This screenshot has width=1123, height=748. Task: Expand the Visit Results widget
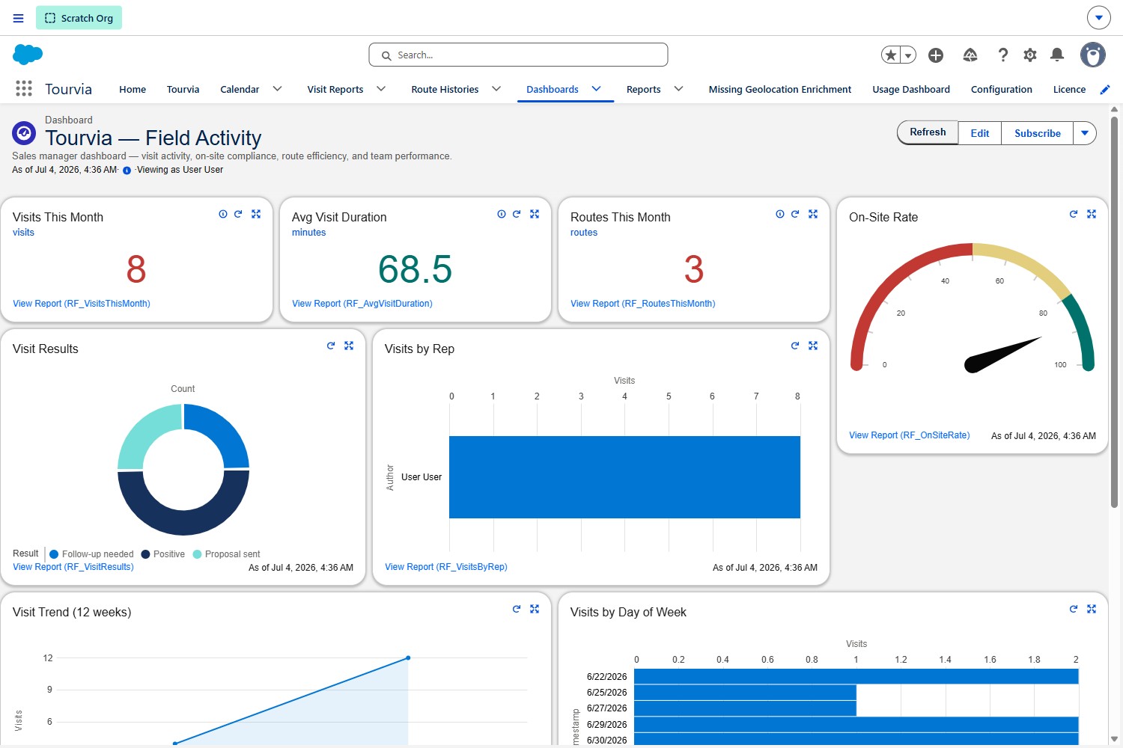(349, 346)
